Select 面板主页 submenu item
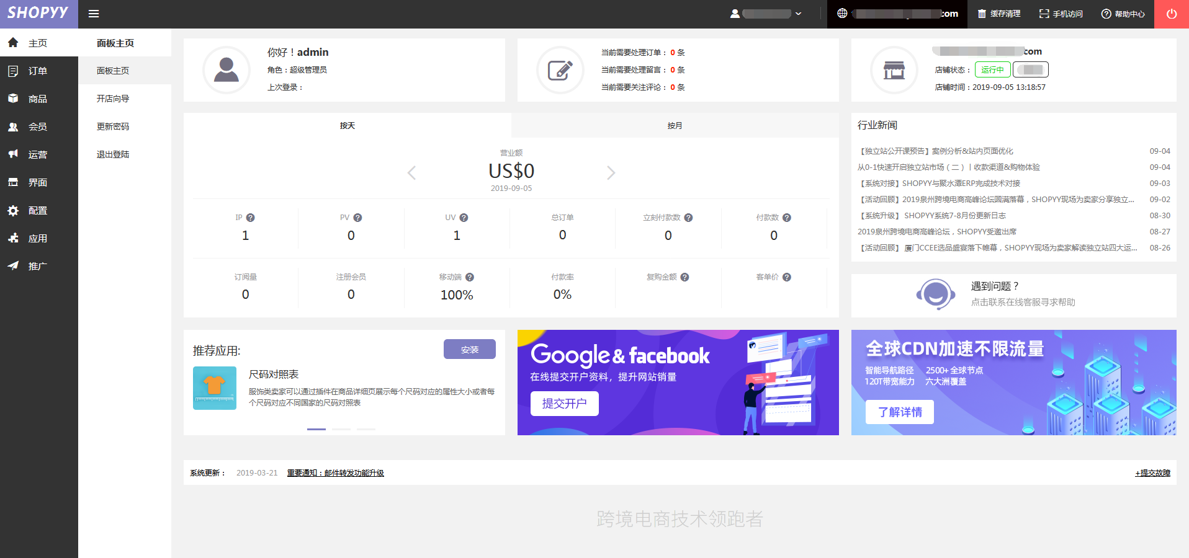 tap(125, 71)
